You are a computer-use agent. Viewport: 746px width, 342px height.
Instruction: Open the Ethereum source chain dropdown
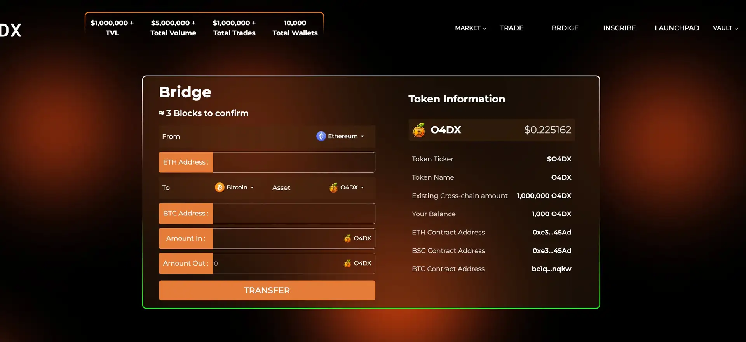click(341, 136)
